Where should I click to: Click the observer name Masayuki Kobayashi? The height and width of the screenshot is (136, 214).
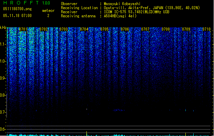click(x=122, y=4)
